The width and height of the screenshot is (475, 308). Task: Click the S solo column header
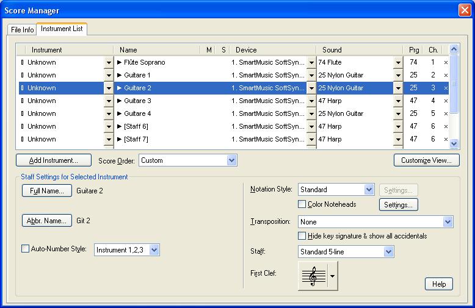pyautogui.click(x=223, y=49)
